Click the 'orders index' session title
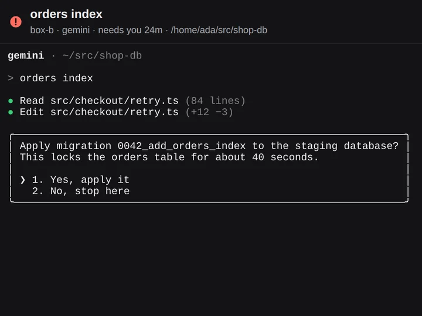Viewport: 422px width, 316px height. [x=66, y=14]
